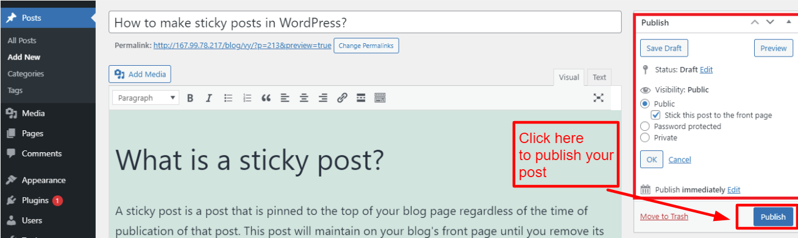
Task: Insert a numbered list
Action: [247, 98]
